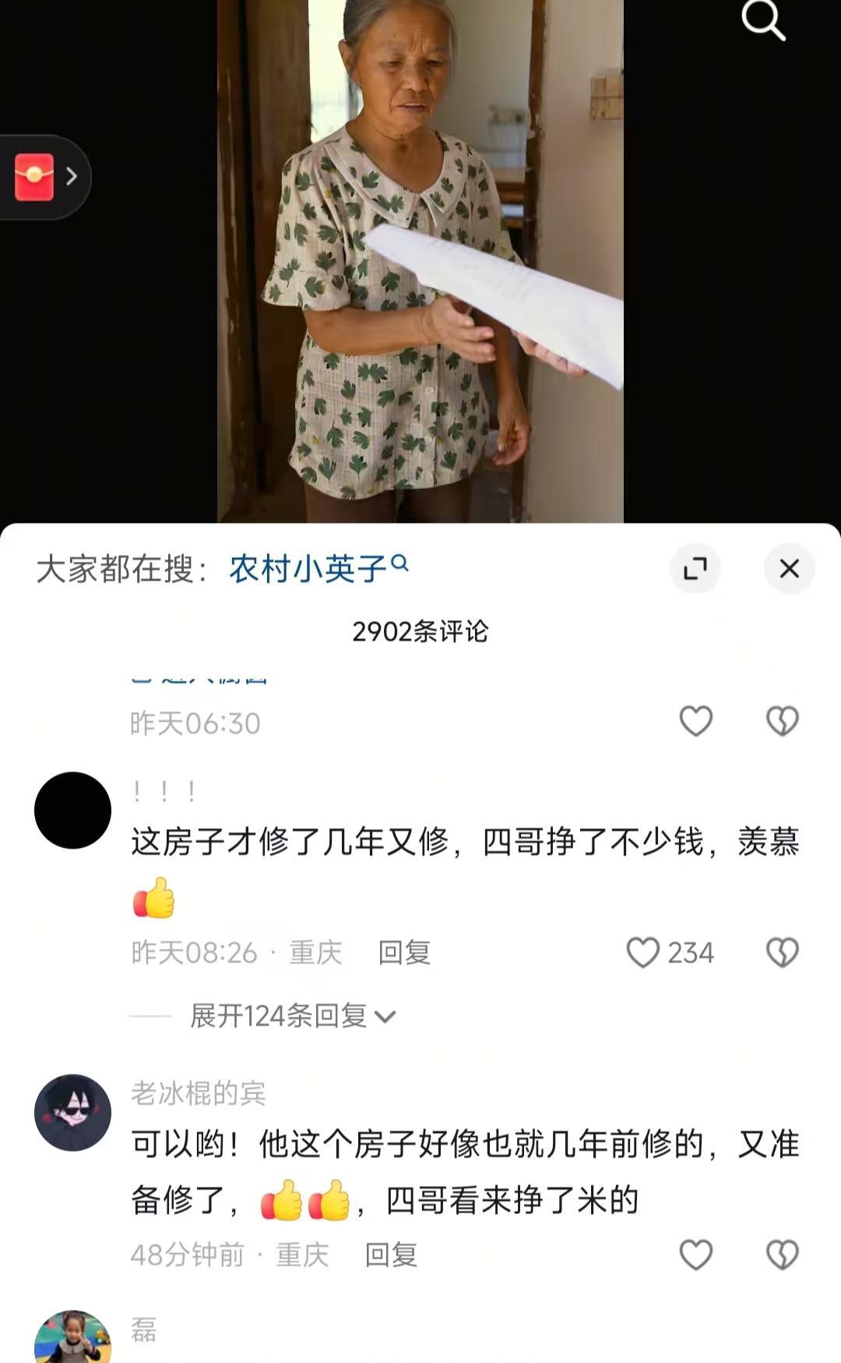Expand 展开124条回复 replies
Image resolution: width=841 pixels, height=1363 pixels.
293,1015
